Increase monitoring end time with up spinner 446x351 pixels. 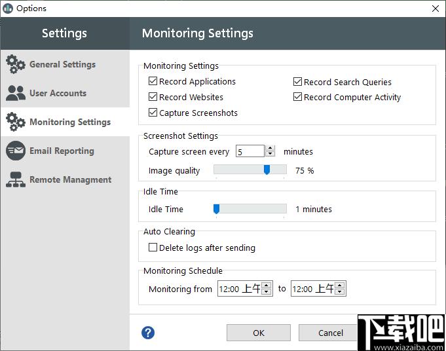tap(340, 286)
